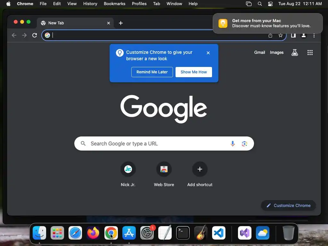
Task: Click the browser forward arrow
Action: point(24,35)
